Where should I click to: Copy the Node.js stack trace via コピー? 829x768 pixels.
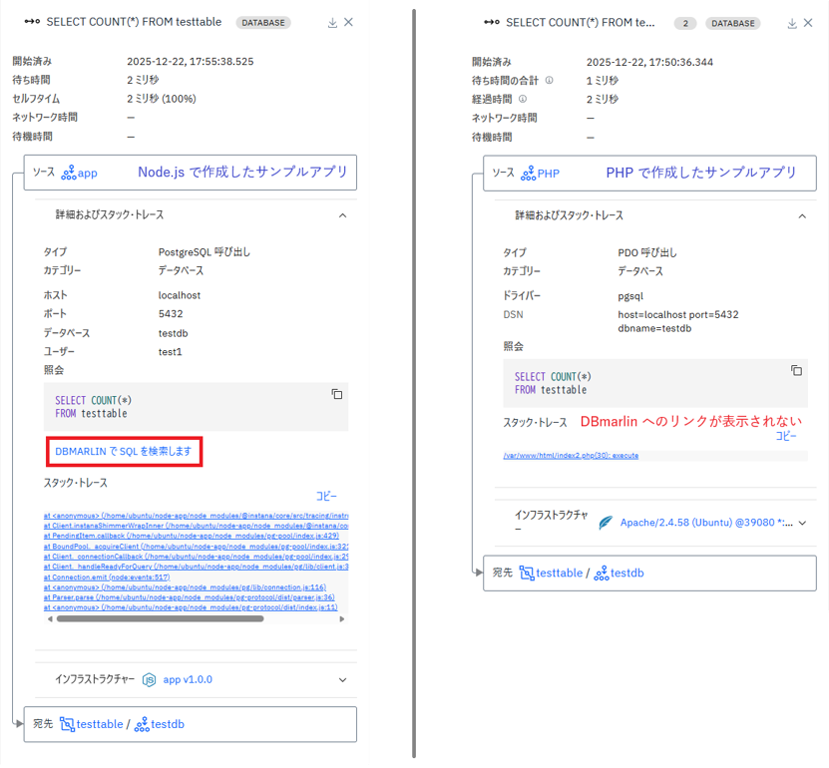326,497
